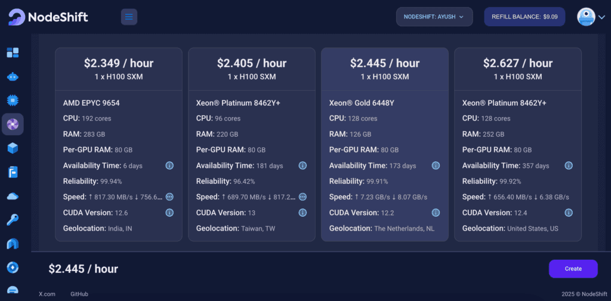The width and height of the screenshot is (611, 301).
Task: Click the REFILL BALANCE button
Action: coord(525,17)
